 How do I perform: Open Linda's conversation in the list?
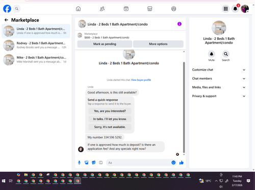pos(36,31)
